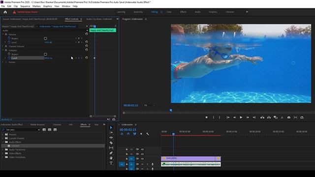Expand the Panner effect

click(3, 62)
